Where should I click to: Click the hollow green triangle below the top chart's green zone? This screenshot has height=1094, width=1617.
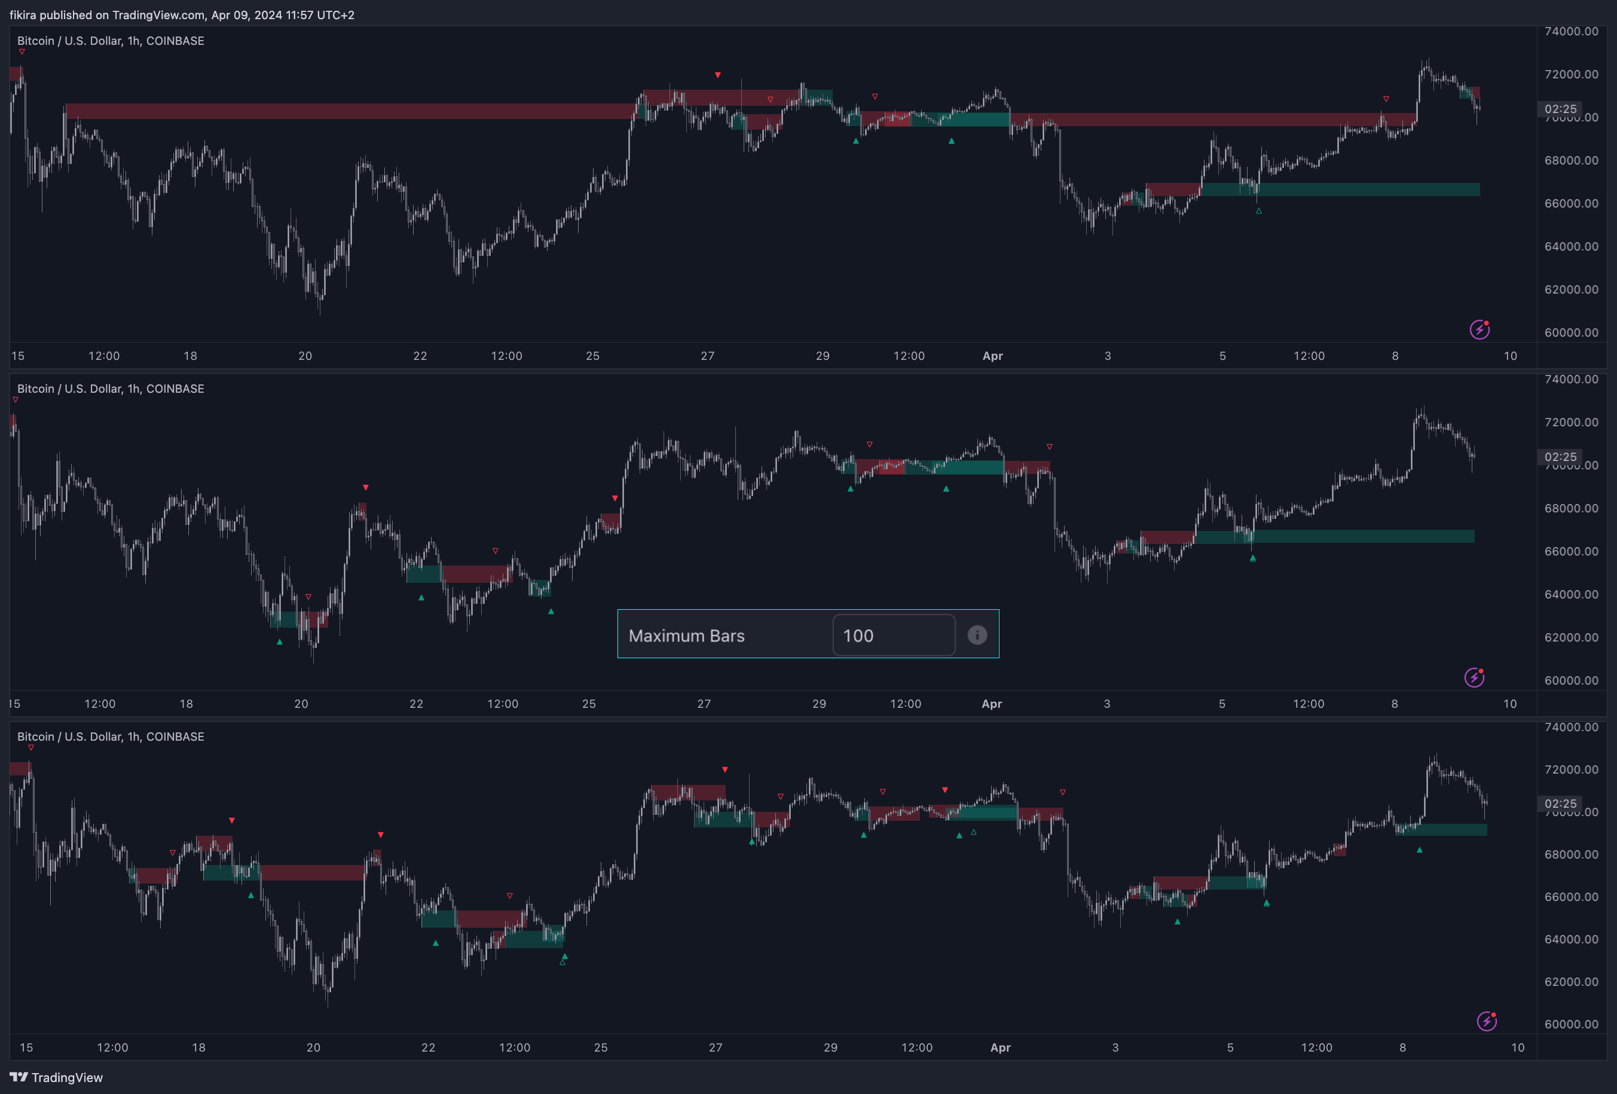coord(1258,211)
